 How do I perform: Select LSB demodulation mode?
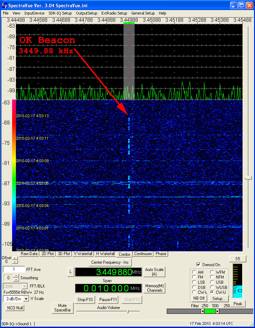194,282
